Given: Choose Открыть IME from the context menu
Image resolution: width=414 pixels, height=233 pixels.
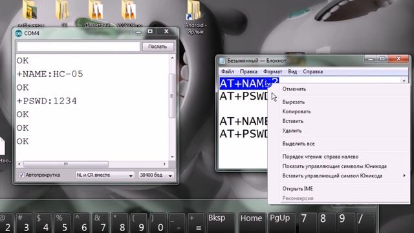Looking at the screenshot, I should tap(298, 188).
